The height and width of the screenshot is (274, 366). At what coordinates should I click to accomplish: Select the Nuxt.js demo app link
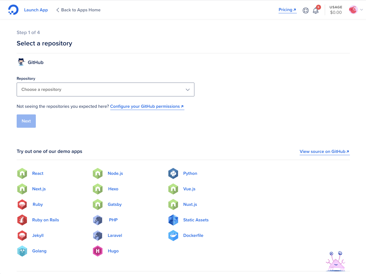[x=190, y=204]
